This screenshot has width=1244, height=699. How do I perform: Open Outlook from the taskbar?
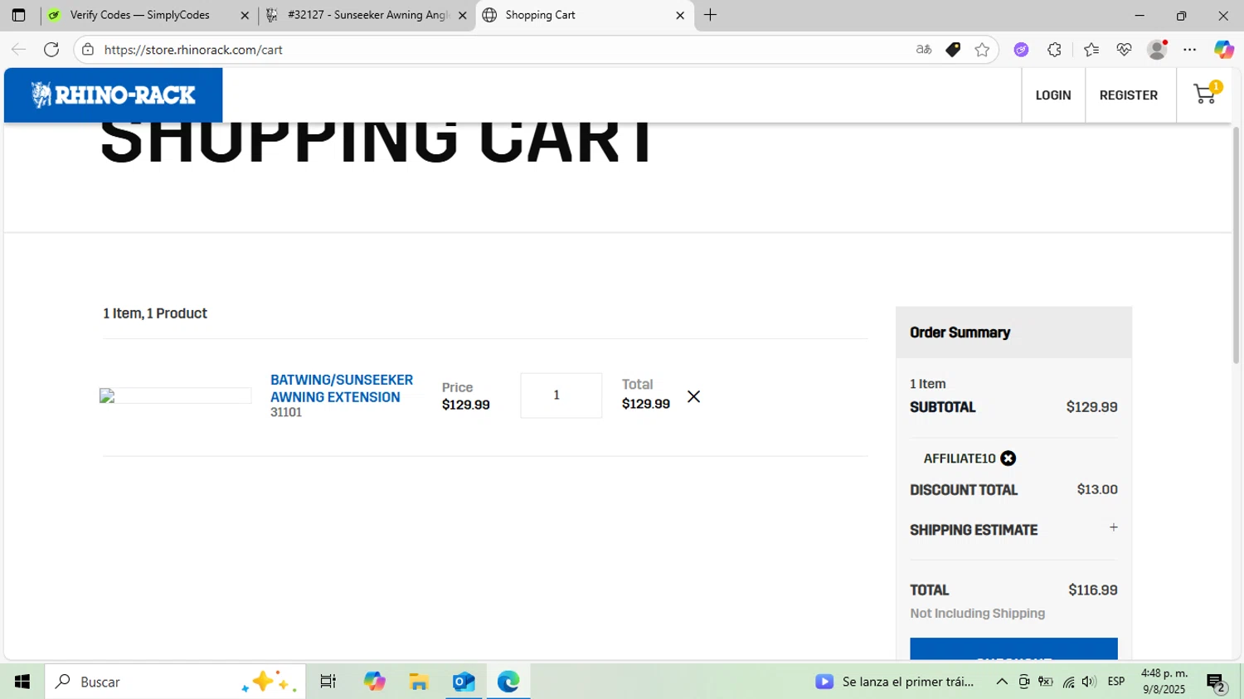[x=464, y=682]
